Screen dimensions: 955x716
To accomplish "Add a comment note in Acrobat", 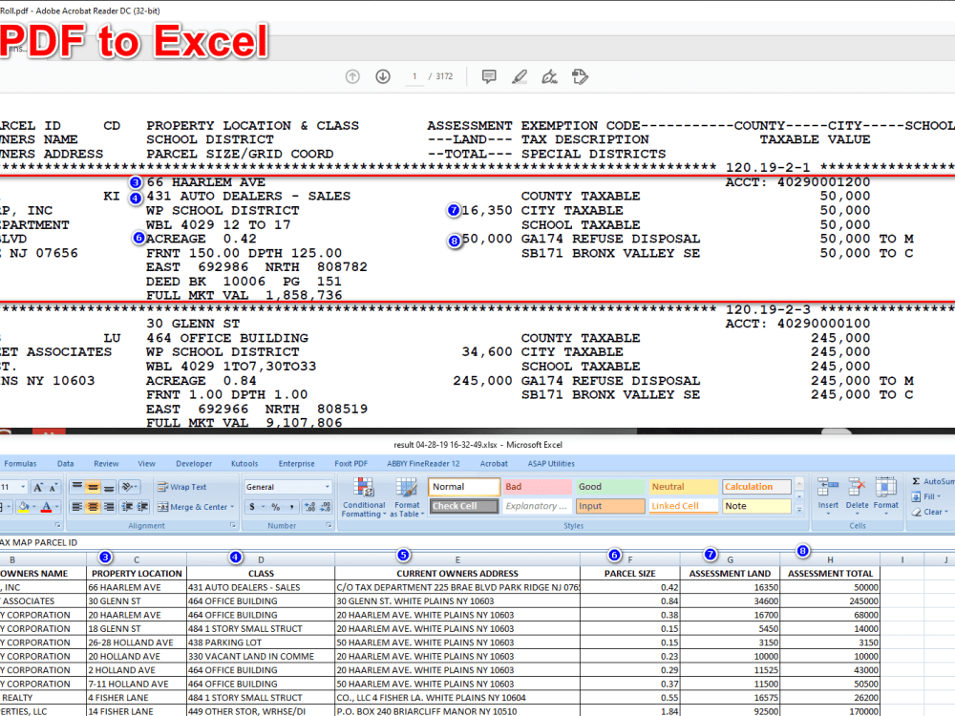I will [x=488, y=76].
